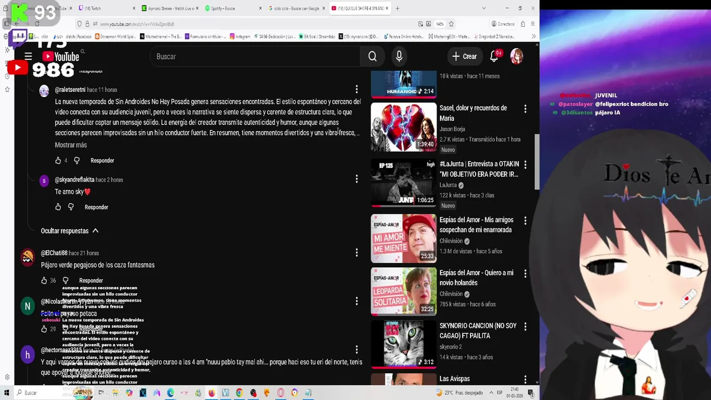Open @raletseretni channel link
The width and height of the screenshot is (711, 400).
pyautogui.click(x=70, y=89)
